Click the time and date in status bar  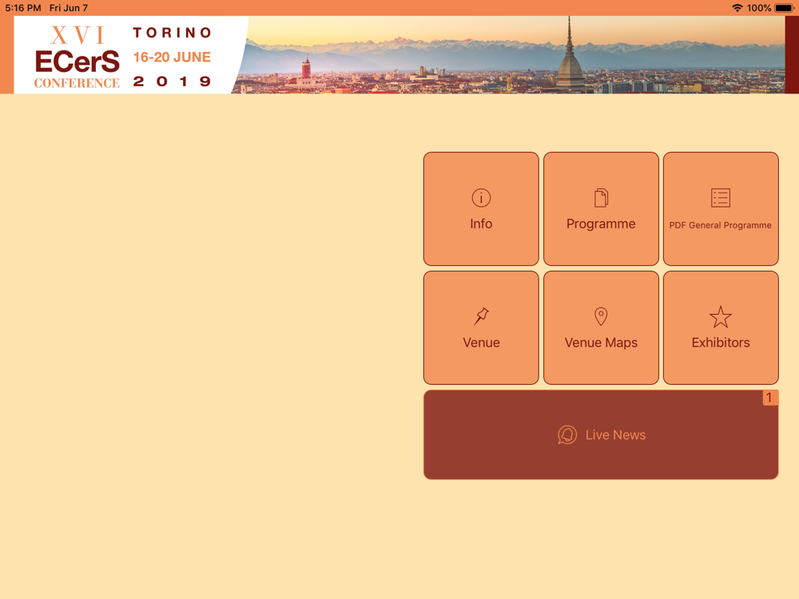point(46,8)
